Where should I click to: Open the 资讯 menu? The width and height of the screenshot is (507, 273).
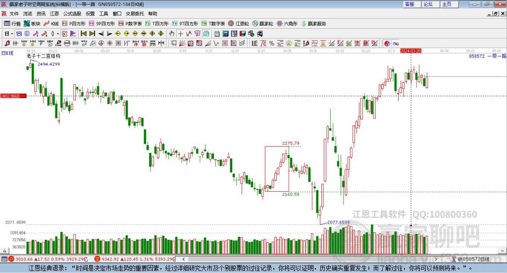pos(41,13)
